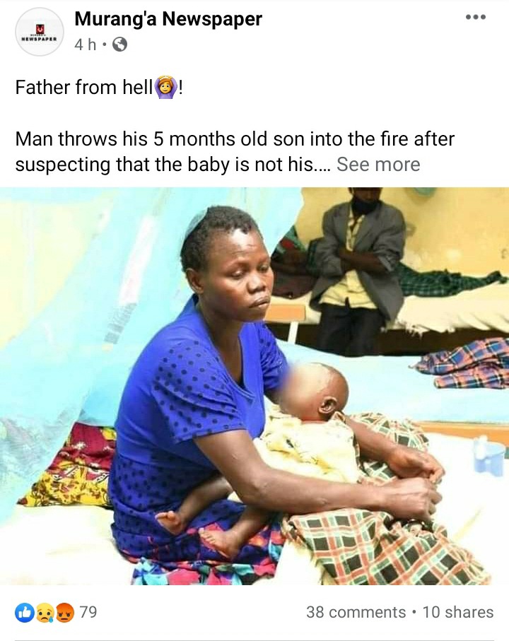Open the post photo of the woman in the blue dress
Image resolution: width=509 pixels, height=641 pixels.
tap(255, 386)
